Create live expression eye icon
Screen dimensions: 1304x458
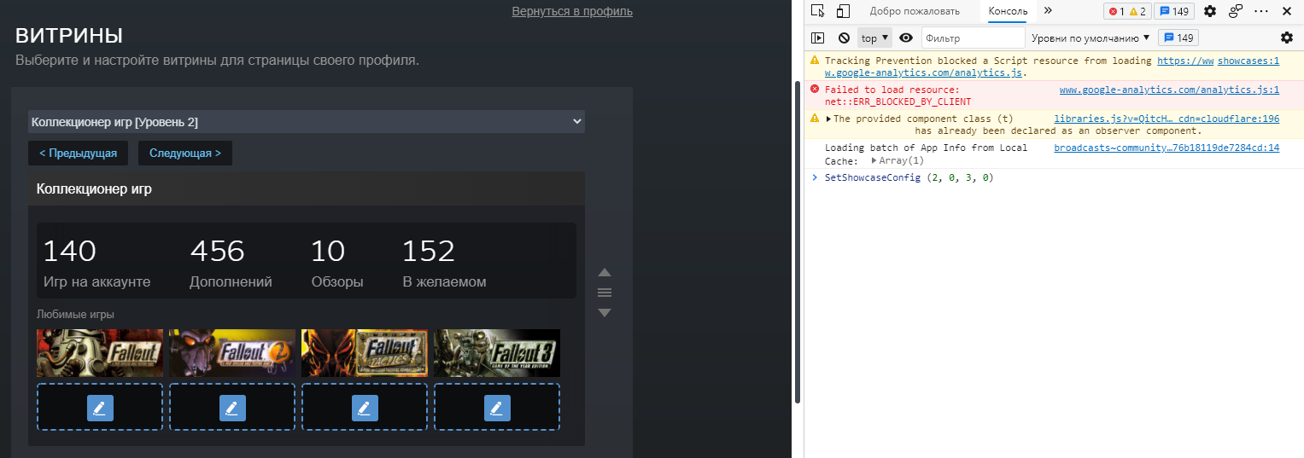pos(906,38)
